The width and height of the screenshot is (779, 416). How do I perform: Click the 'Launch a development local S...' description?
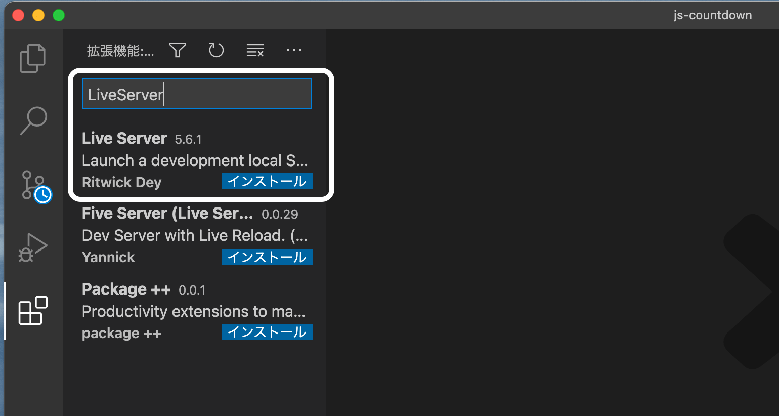pos(195,160)
